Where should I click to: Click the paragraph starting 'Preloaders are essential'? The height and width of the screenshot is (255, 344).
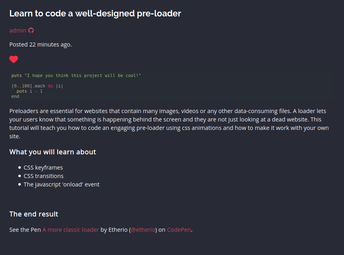click(169, 123)
